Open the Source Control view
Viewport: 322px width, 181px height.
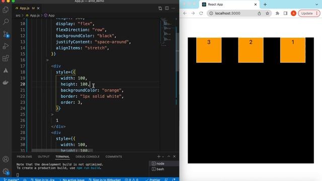(x=6, y=34)
